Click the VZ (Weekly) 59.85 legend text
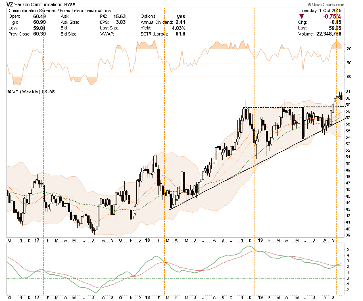The image size is (363, 301). click(33, 92)
